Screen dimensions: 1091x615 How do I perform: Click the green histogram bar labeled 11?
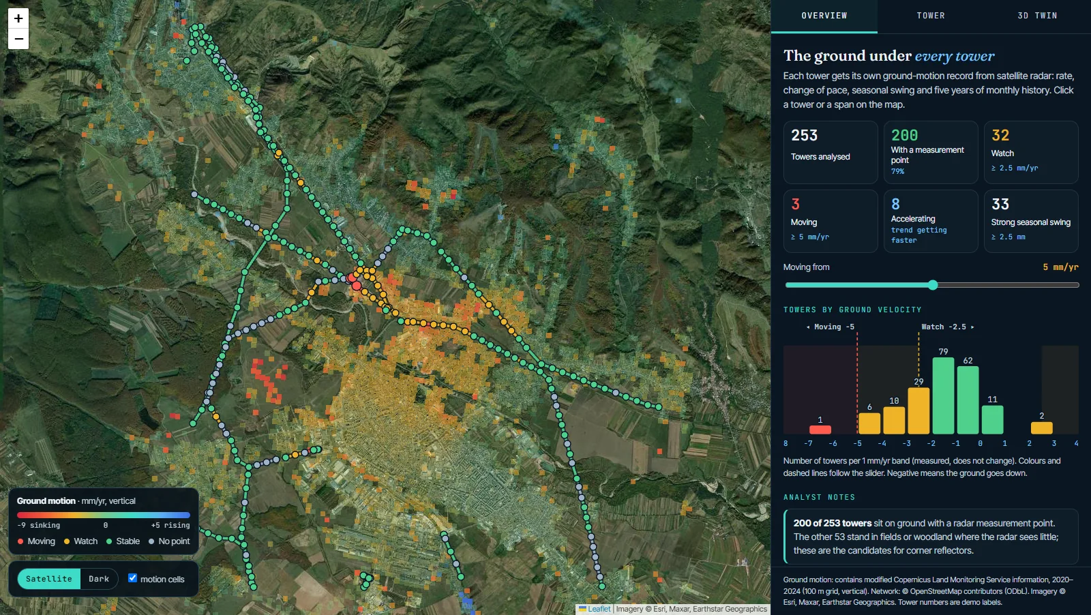click(993, 419)
